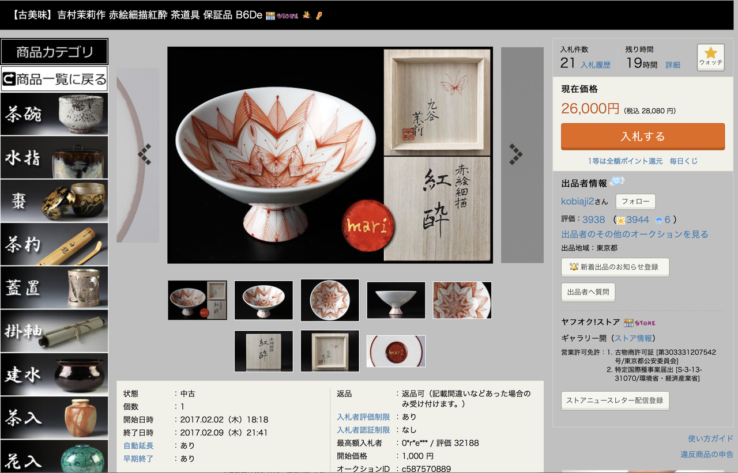Open 入札履歴 bid history link
The height and width of the screenshot is (473, 738).
(x=596, y=65)
